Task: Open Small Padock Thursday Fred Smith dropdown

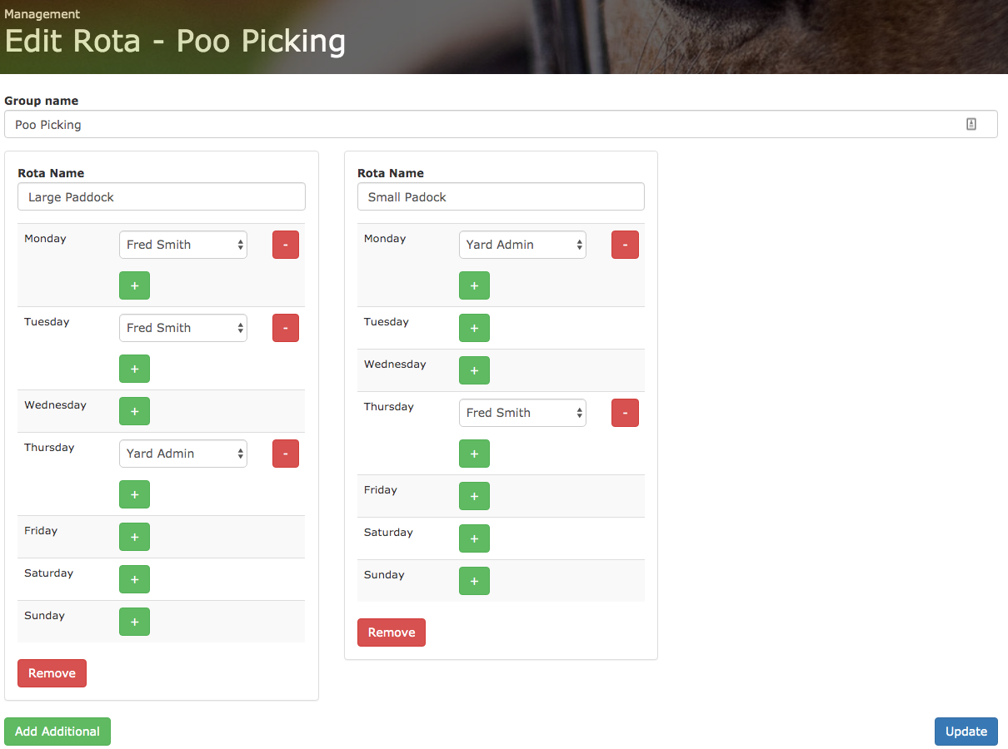Action: pyautogui.click(x=522, y=413)
